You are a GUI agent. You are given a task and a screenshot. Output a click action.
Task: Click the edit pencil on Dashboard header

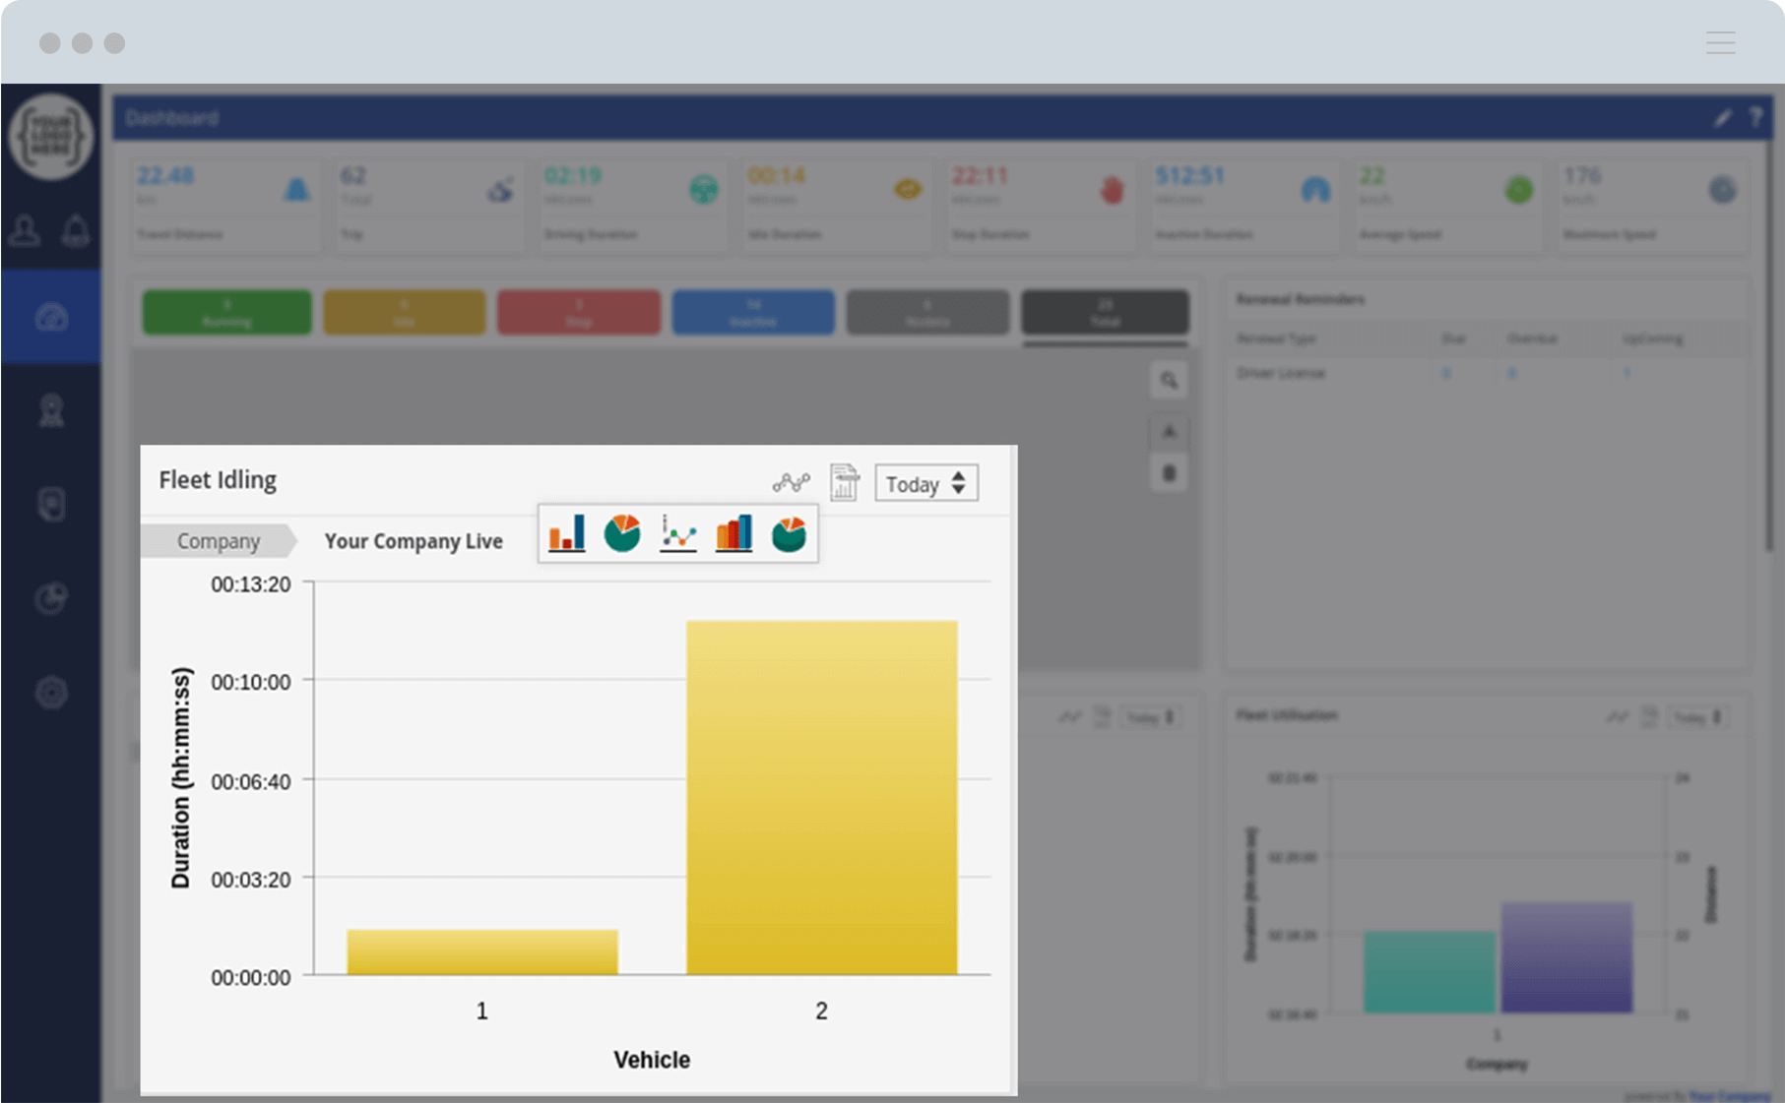pos(1722,118)
